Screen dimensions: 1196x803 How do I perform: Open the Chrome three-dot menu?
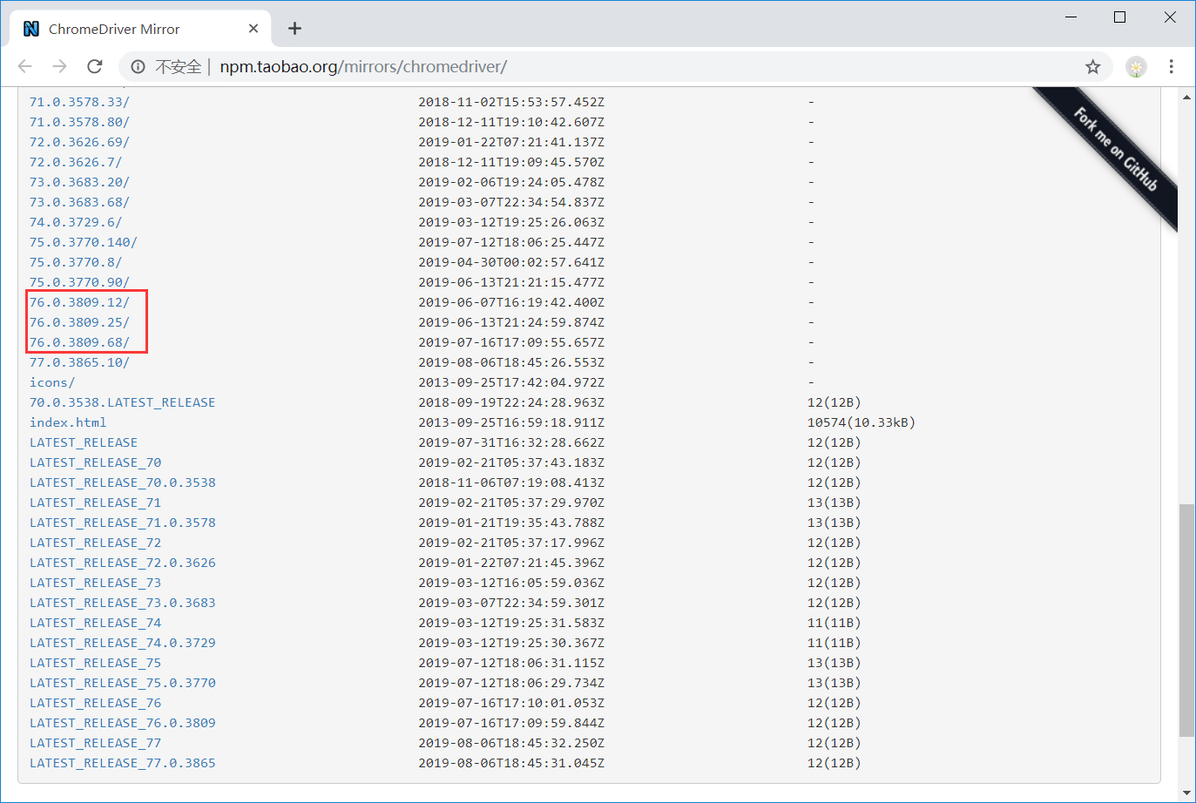pyautogui.click(x=1172, y=67)
